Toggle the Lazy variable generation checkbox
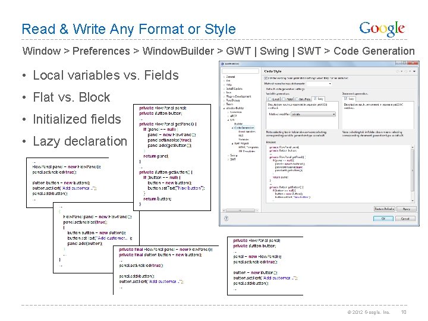 (x=315, y=99)
